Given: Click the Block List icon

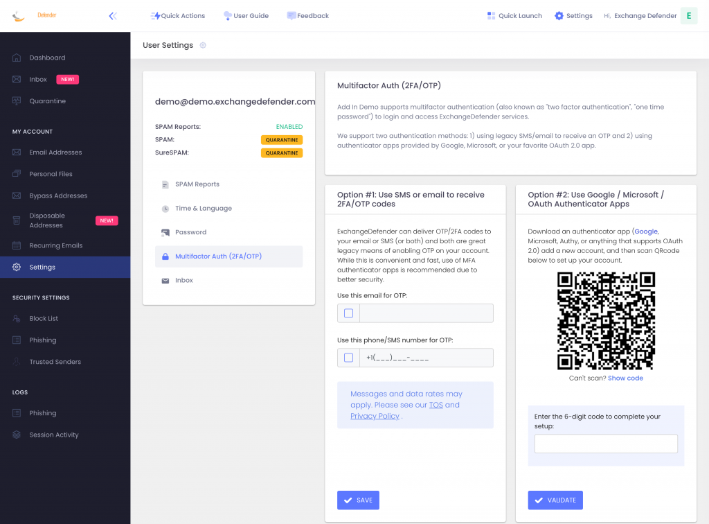Looking at the screenshot, I should (x=17, y=319).
